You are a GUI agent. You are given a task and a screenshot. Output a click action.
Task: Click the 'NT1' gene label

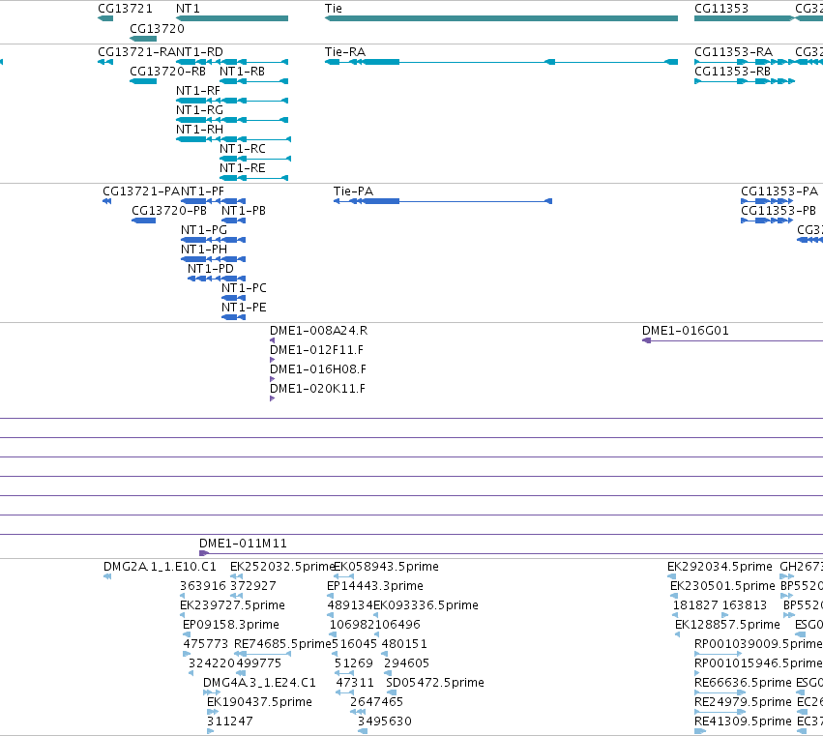pos(188,9)
